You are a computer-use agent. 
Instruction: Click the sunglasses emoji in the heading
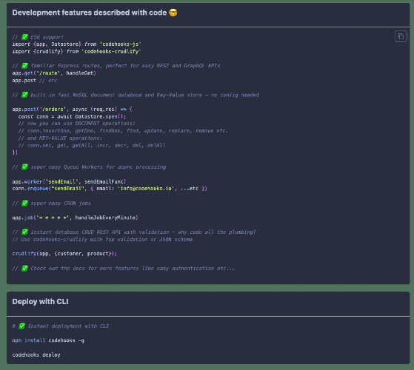(173, 13)
